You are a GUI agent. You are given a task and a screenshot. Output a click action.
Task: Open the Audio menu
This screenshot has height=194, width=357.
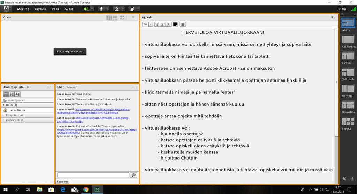[x=69, y=9]
